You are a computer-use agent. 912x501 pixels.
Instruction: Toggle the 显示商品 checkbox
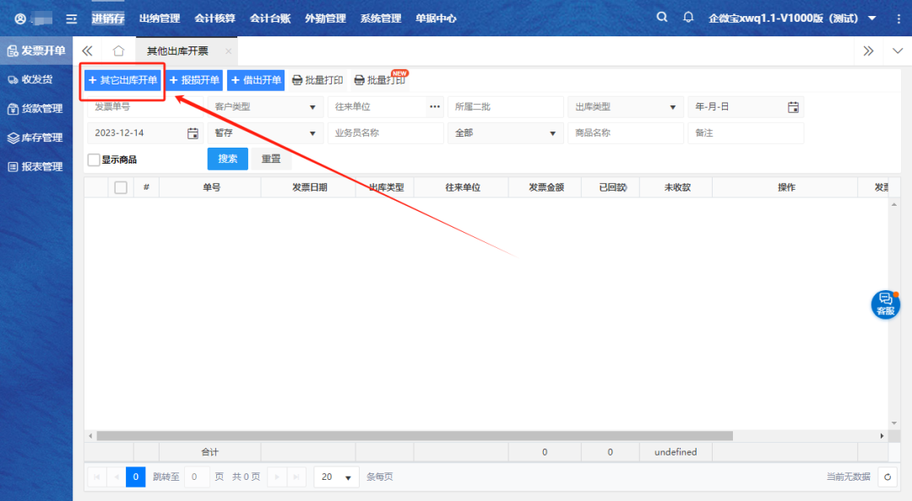(x=94, y=160)
